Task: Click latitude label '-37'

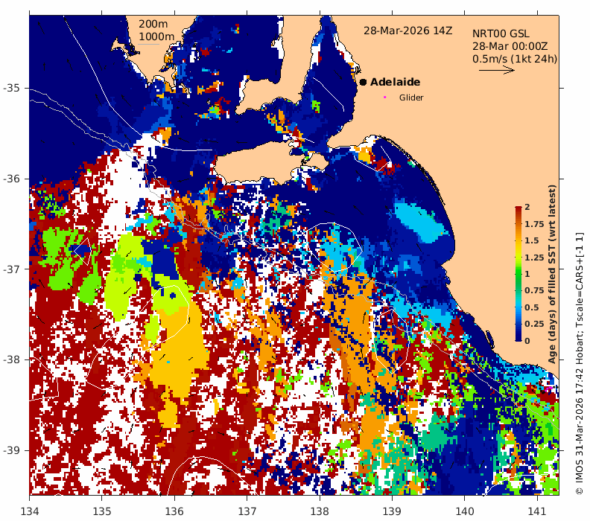Action: pos(11,269)
